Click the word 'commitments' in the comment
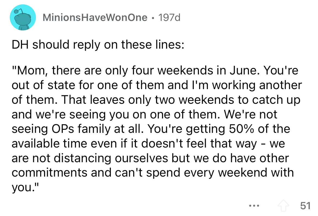 click(x=49, y=172)
